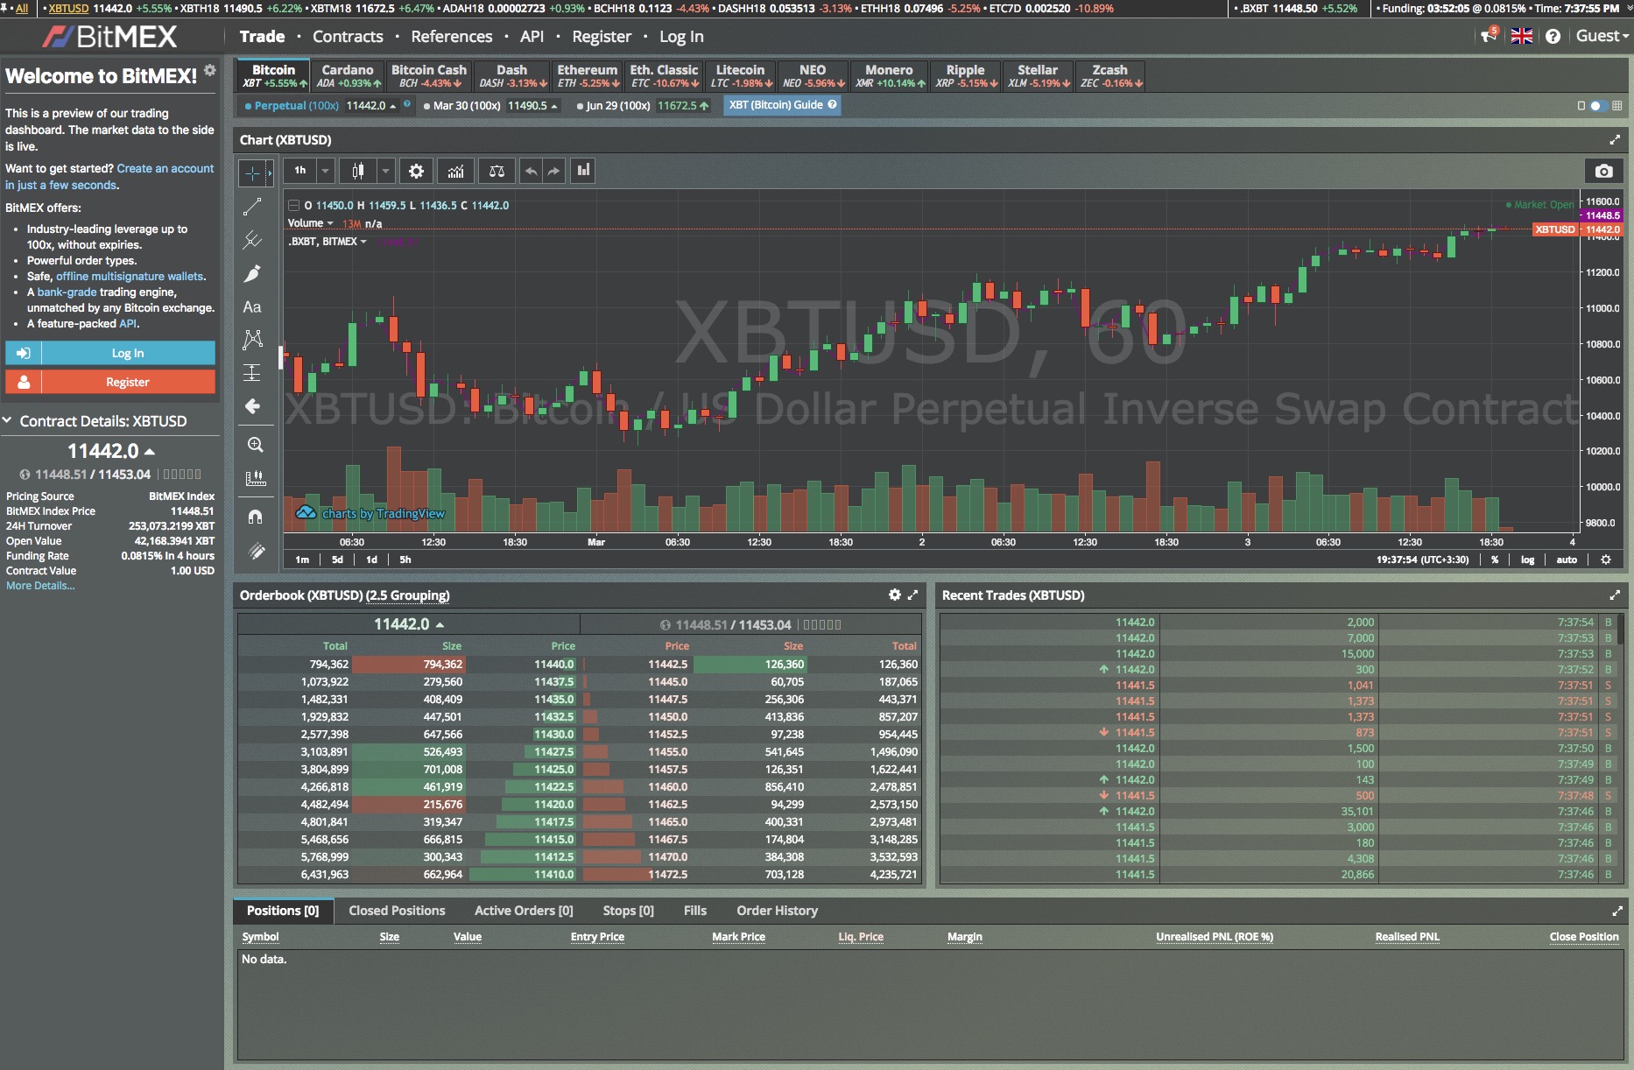The image size is (1634, 1070).
Task: Click the red Register button
Action: pos(110,382)
